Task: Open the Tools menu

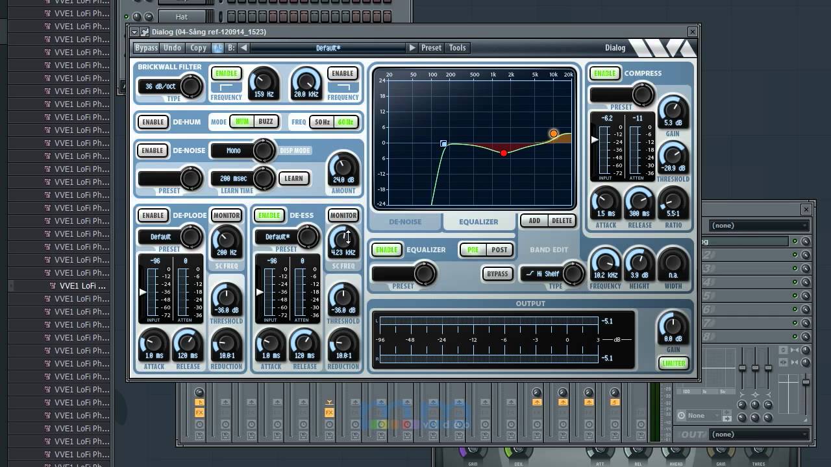Action: pyautogui.click(x=458, y=48)
